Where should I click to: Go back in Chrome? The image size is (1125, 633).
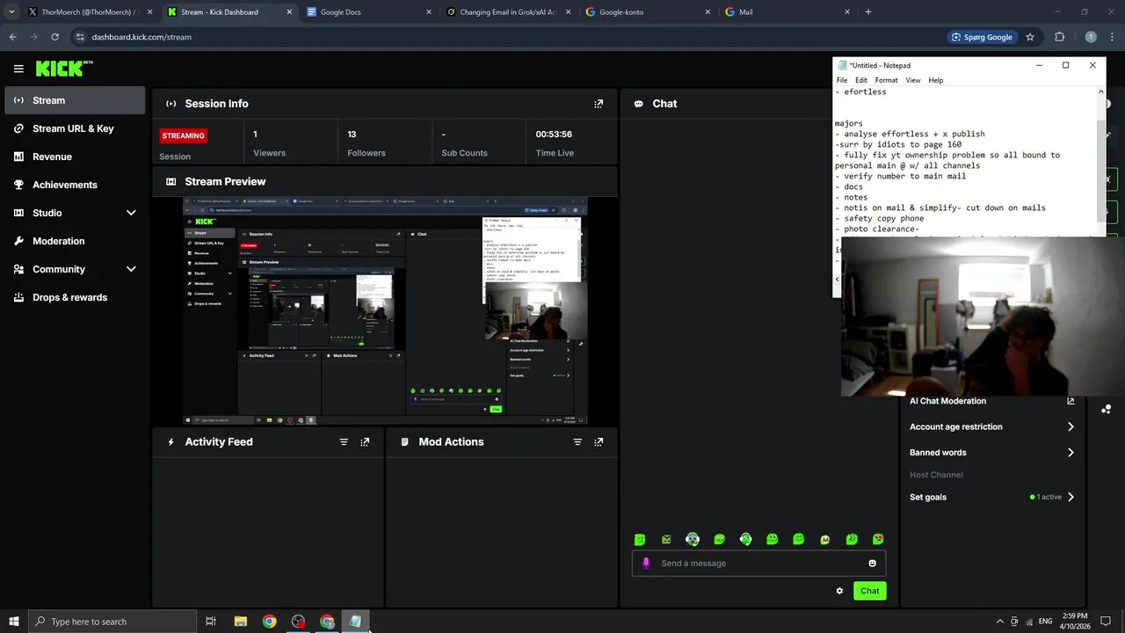(x=12, y=37)
